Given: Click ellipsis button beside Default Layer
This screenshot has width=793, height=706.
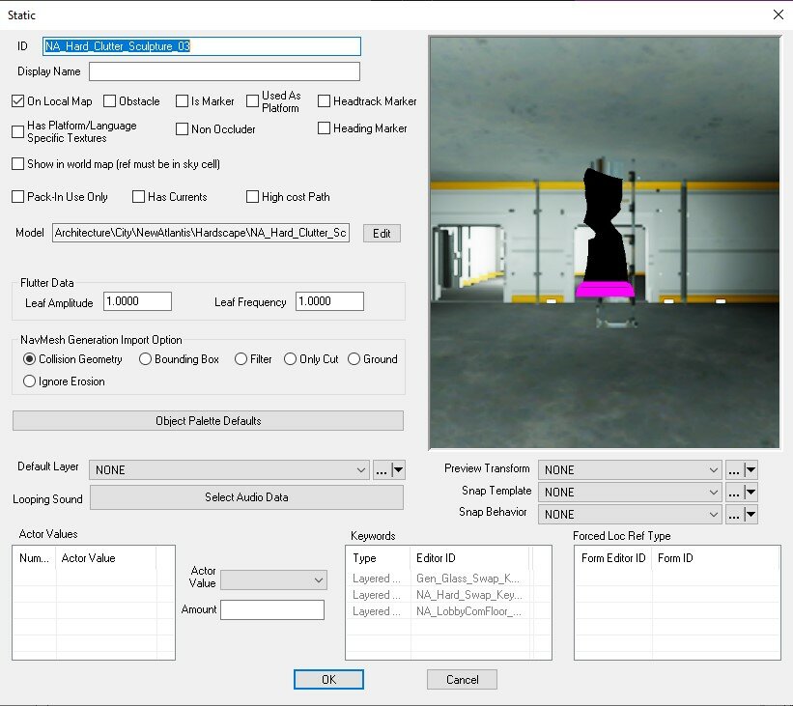Looking at the screenshot, I should [382, 469].
